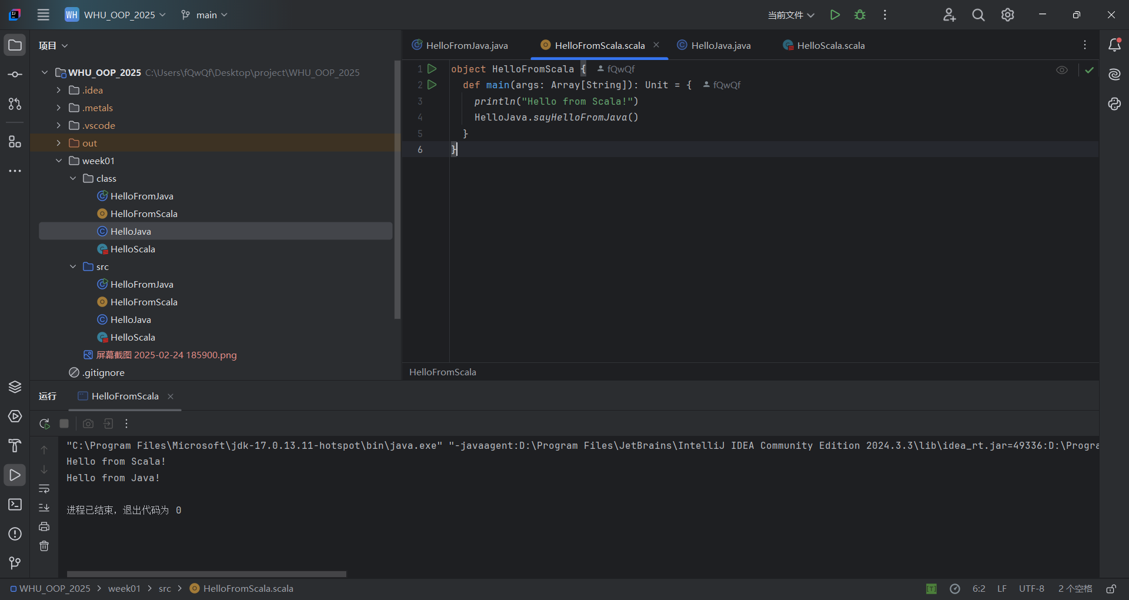Image resolution: width=1129 pixels, height=600 pixels.
Task: Click the LF line separator widget
Action: click(x=1002, y=589)
